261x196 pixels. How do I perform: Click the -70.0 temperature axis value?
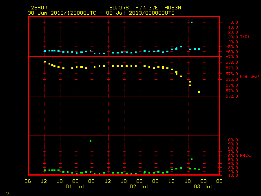pos(232,57)
